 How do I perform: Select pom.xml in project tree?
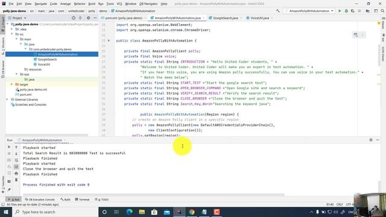pyautogui.click(x=25, y=95)
